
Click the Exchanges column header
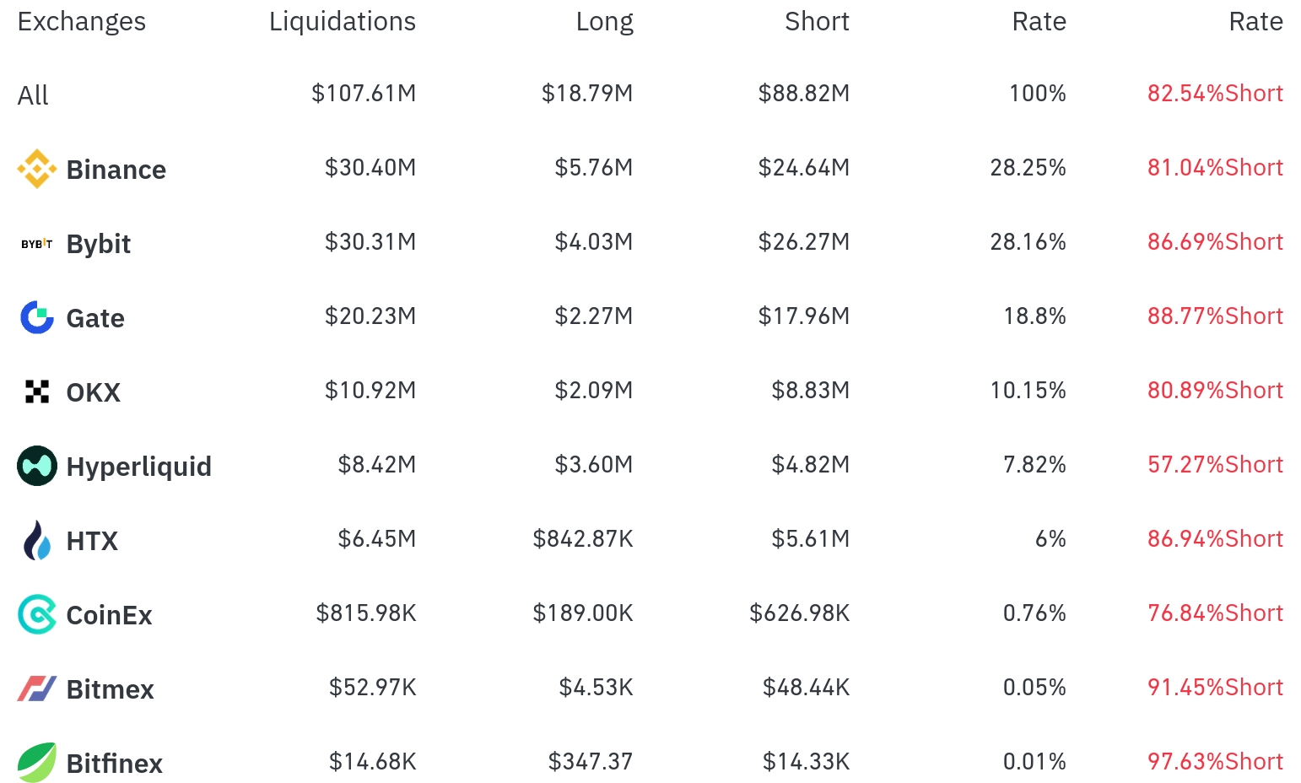coord(81,21)
